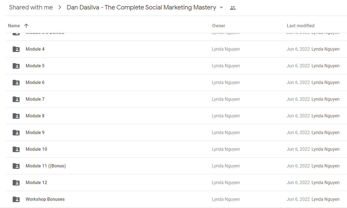Click owner Lynda Nguyen in Module 6 row

[226, 83]
